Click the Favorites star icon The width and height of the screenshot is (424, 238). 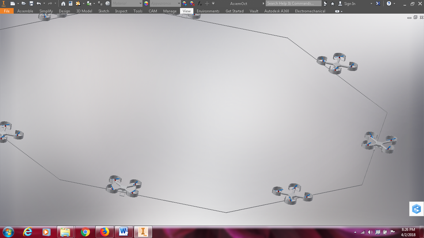pos(333,4)
